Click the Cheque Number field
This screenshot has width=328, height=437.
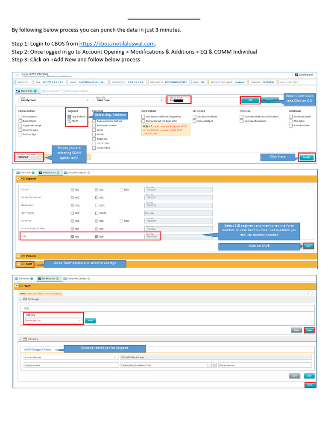[x=71, y=365]
